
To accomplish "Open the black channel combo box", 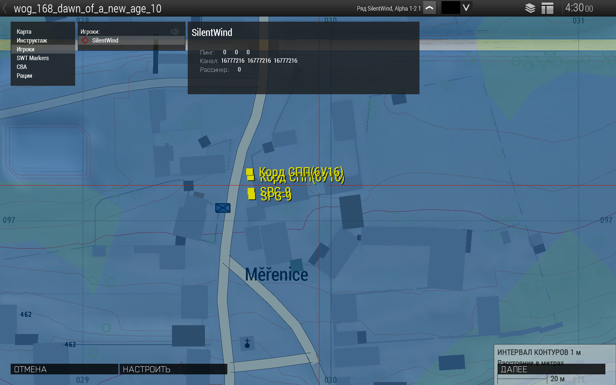I will click(450, 8).
